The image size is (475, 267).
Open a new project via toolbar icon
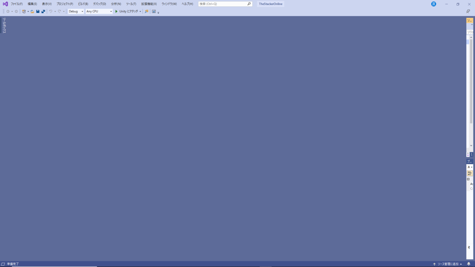click(23, 11)
